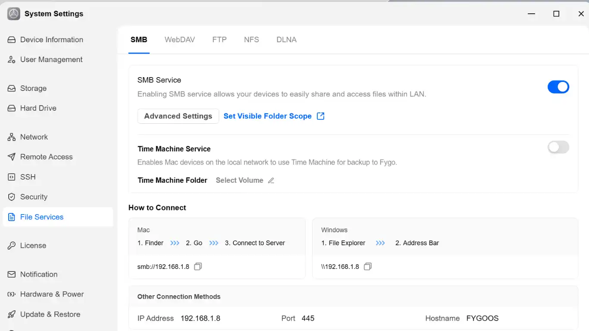
Task: Click the Network sidebar icon
Action: (x=12, y=137)
